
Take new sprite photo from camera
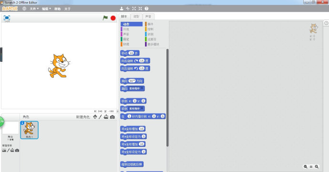click(113, 117)
